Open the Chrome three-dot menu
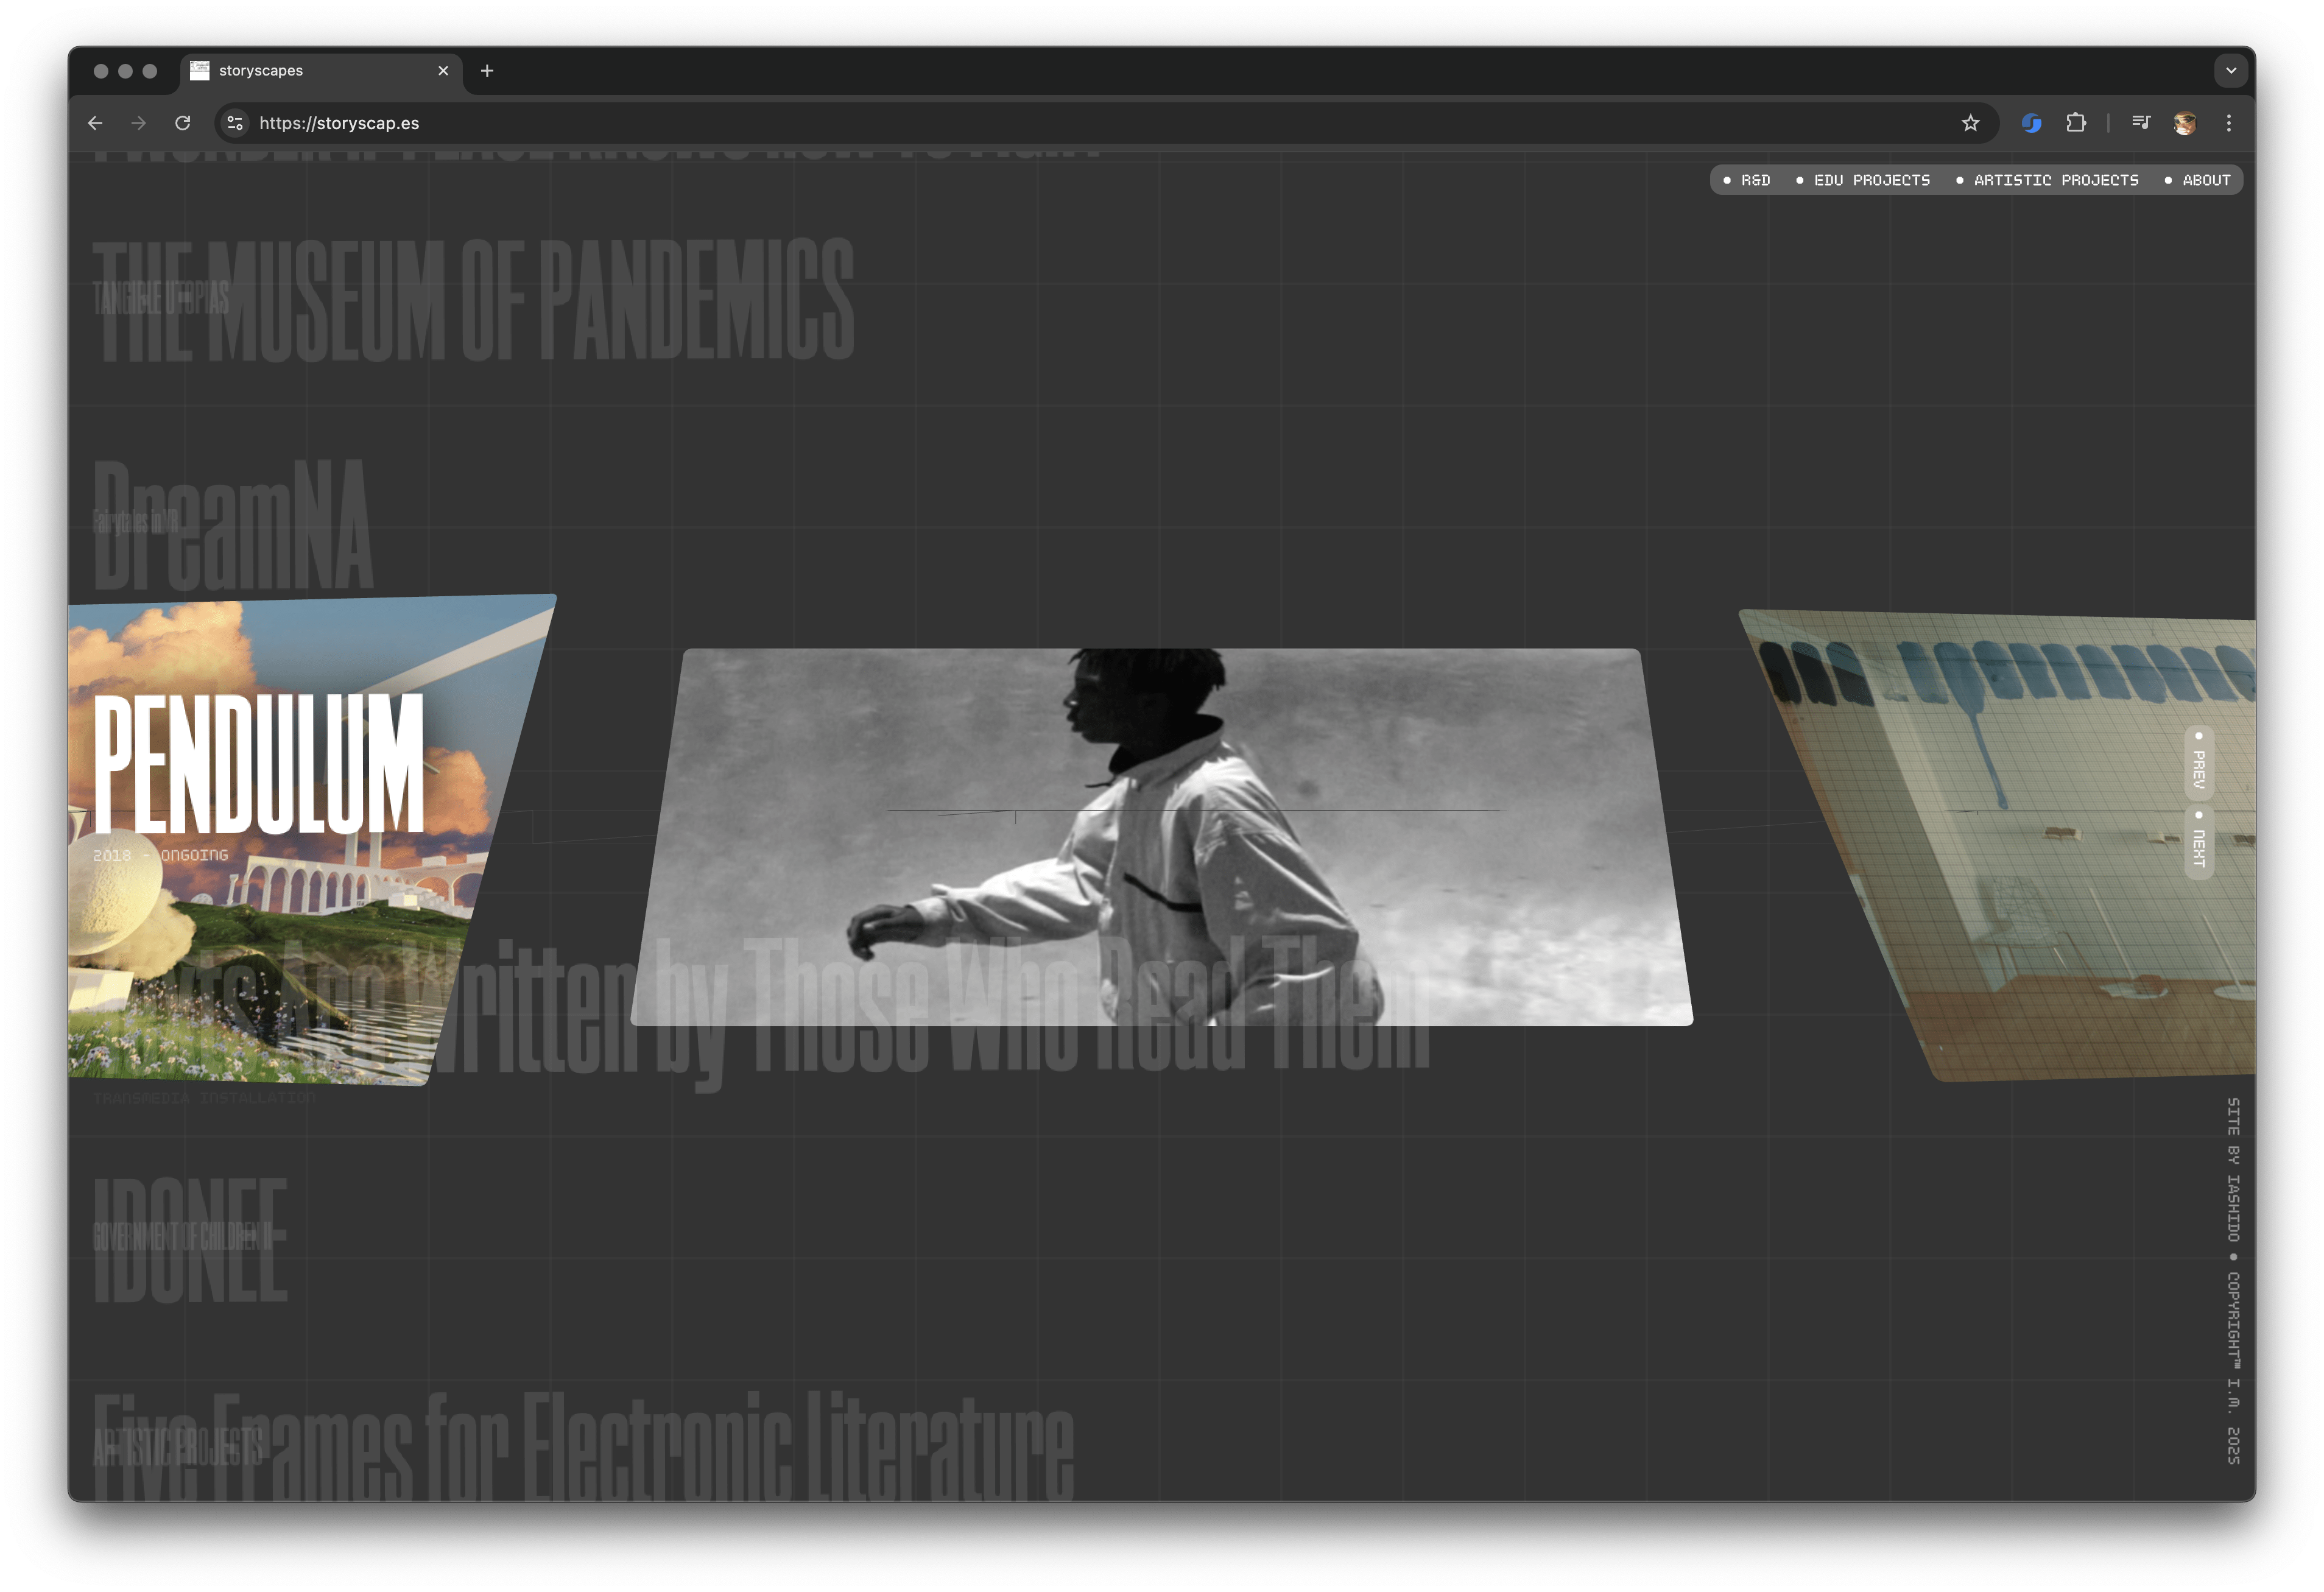This screenshot has height=1592, width=2324. (x=2228, y=123)
